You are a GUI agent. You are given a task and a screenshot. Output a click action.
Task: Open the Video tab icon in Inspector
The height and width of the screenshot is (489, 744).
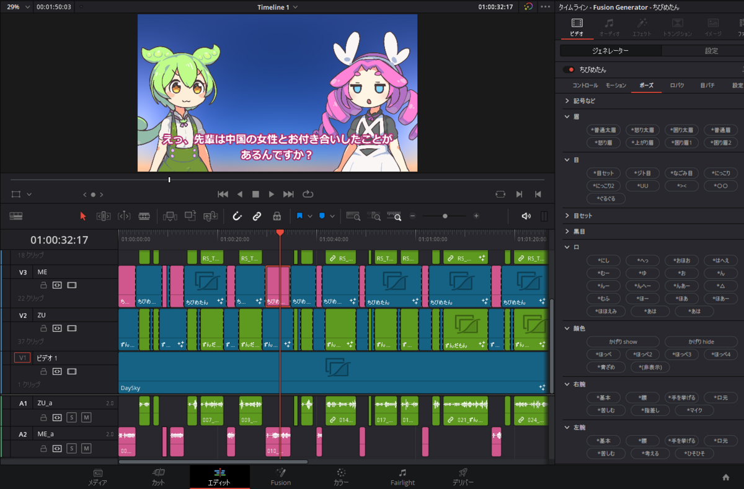pyautogui.click(x=577, y=26)
